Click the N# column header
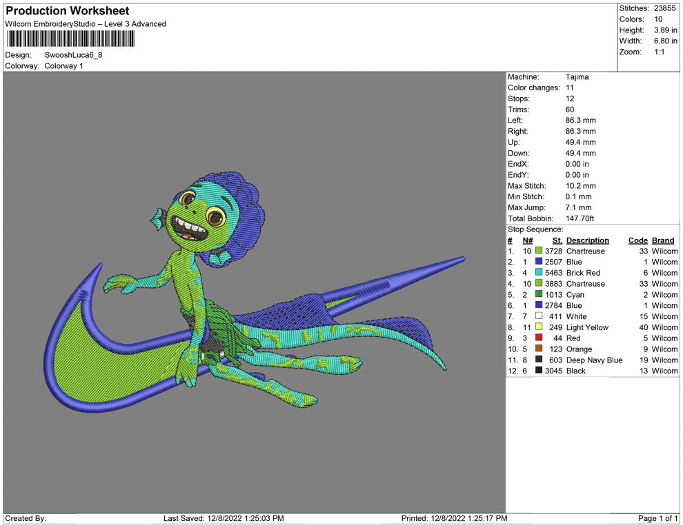This screenshot has height=525, width=683. 528,240
